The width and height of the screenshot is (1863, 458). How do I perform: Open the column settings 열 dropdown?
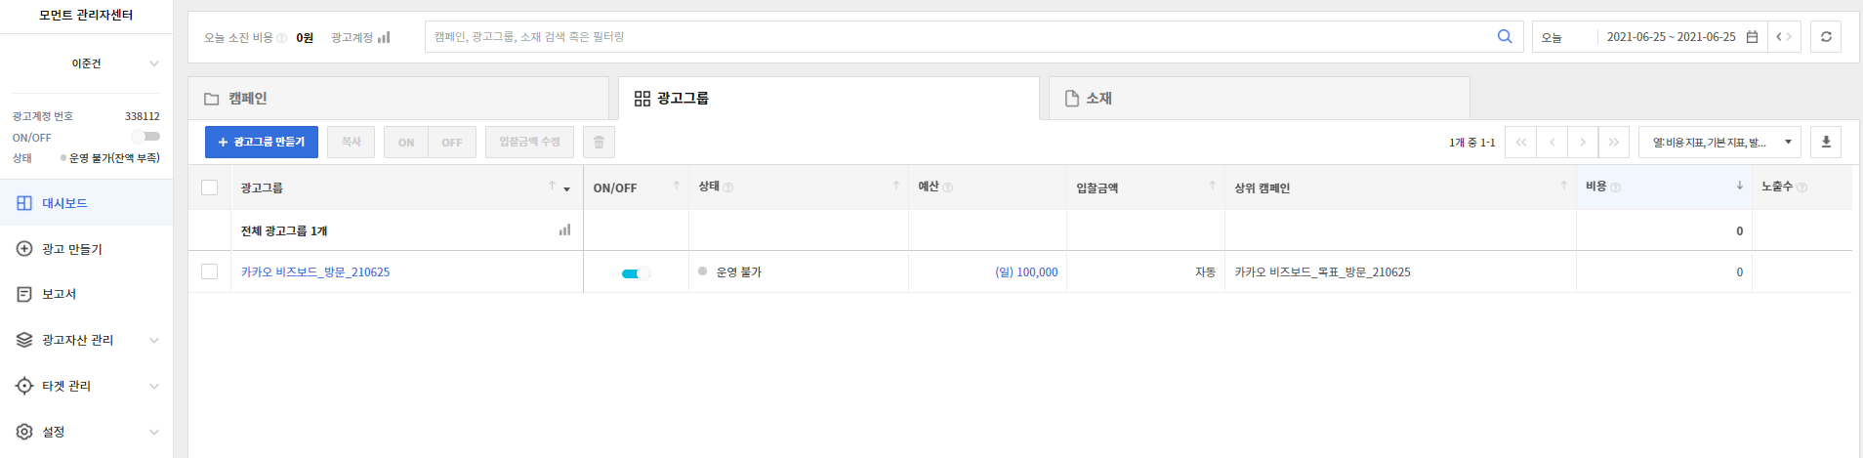click(x=1719, y=143)
